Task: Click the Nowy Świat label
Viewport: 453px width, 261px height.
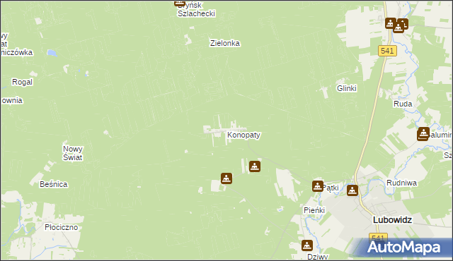Action: (73, 153)
